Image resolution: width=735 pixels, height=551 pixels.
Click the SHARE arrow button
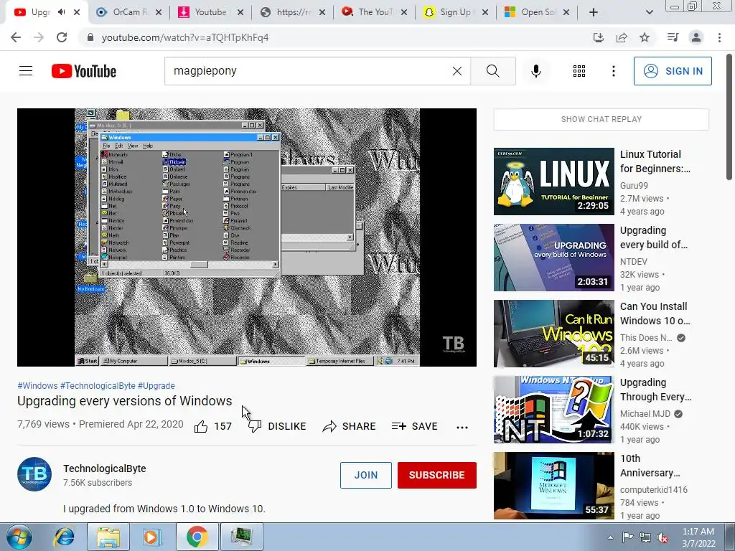pyautogui.click(x=350, y=426)
